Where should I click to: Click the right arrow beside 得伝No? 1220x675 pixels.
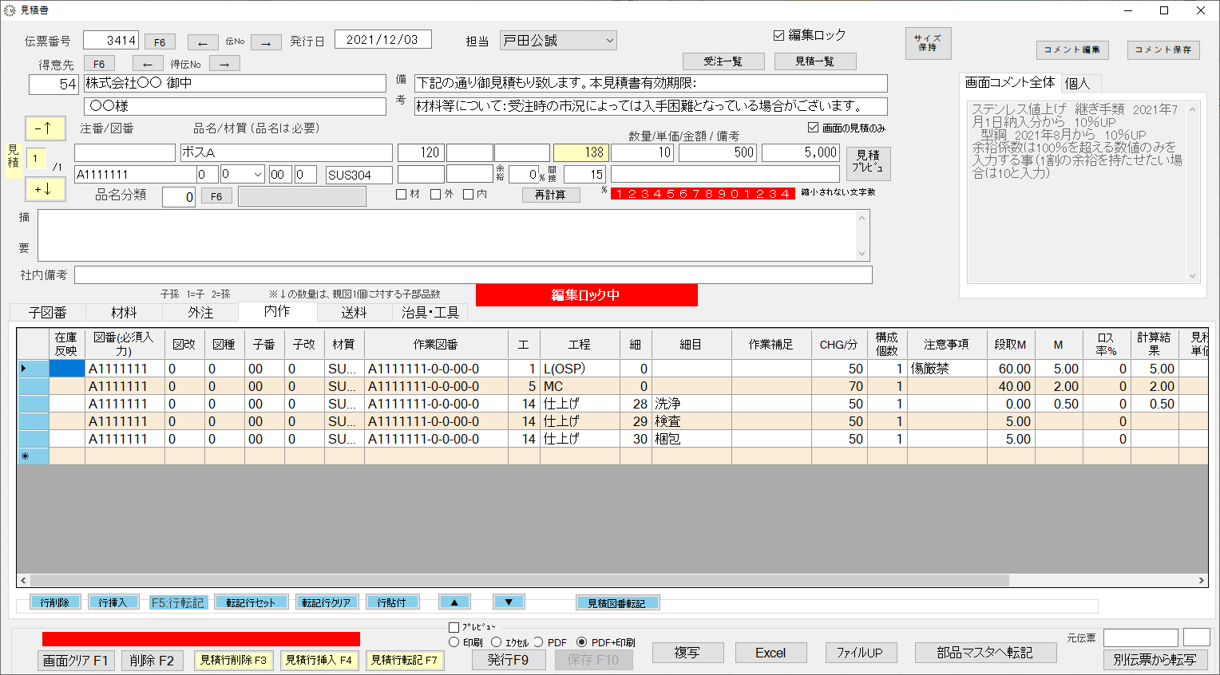224,64
